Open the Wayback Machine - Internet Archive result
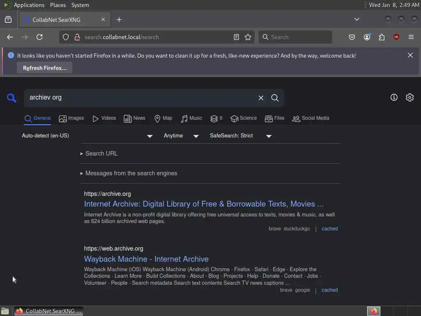Viewport: 421px width, 316px height. (x=146, y=259)
